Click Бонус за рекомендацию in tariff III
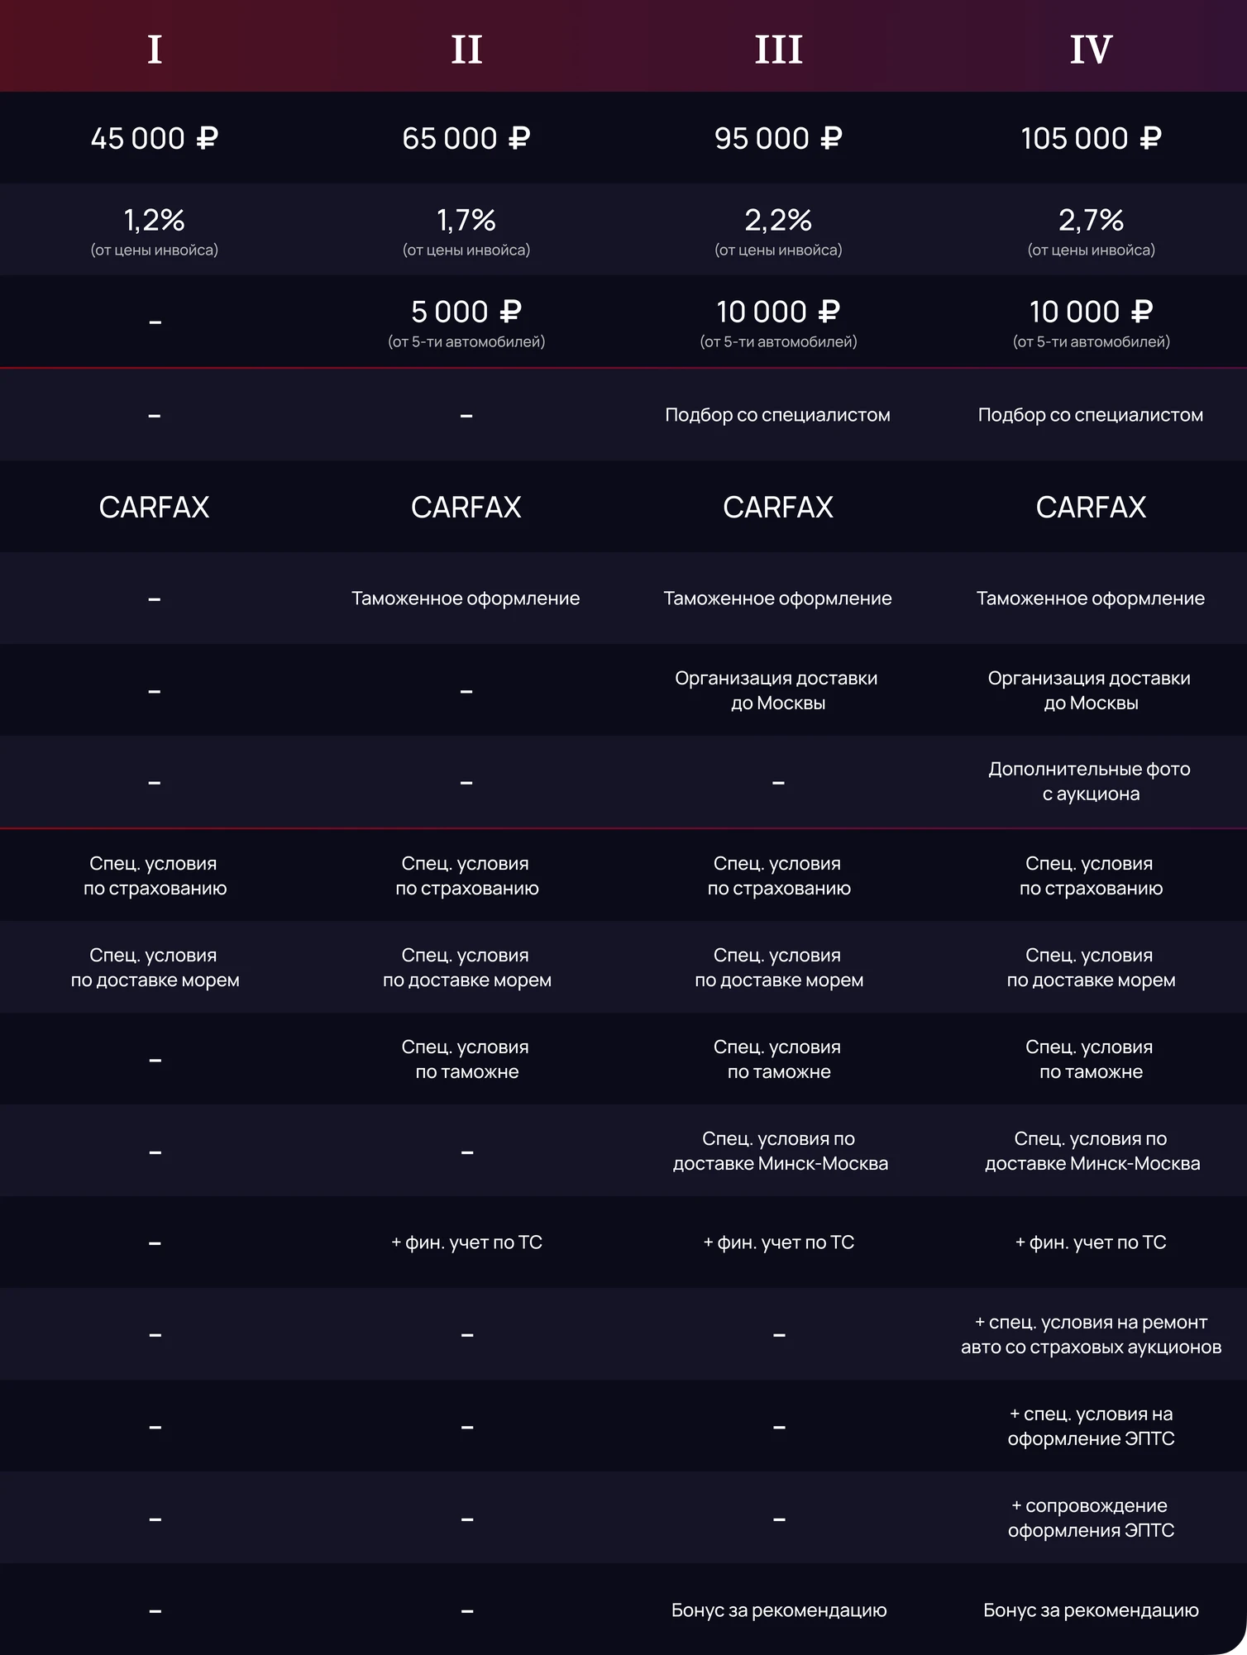 tap(779, 1610)
